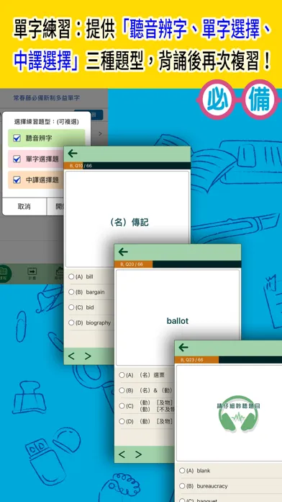282x502 pixels.
Task: Go to previous question in ballot window
Action: pyautogui.click(x=122, y=454)
